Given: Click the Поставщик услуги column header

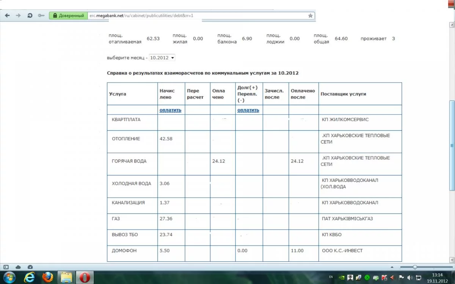Looking at the screenshot, I should click(x=344, y=94).
